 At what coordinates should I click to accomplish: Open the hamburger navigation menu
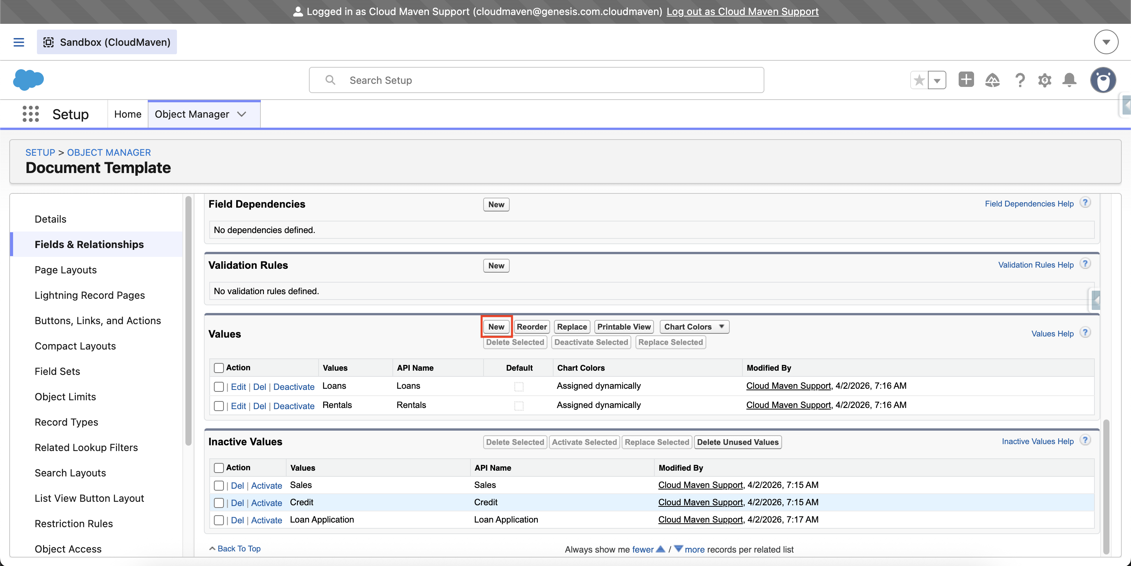pos(18,42)
